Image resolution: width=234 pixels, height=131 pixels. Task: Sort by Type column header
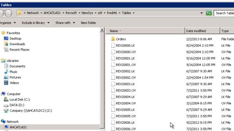point(227,31)
